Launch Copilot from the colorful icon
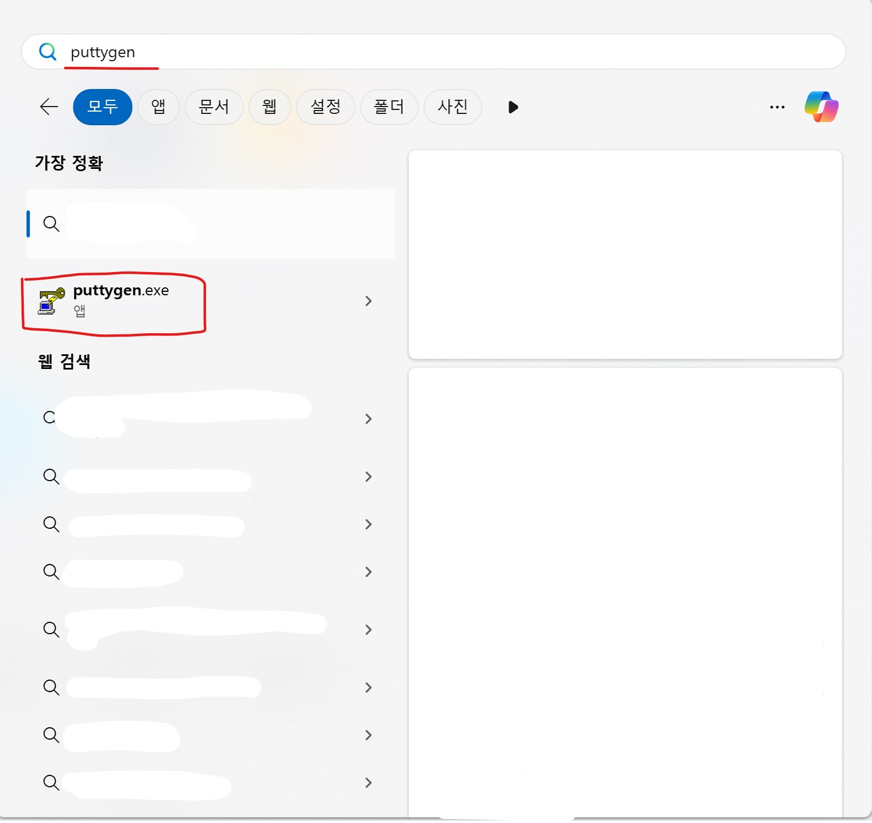The image size is (872, 823). tap(822, 107)
